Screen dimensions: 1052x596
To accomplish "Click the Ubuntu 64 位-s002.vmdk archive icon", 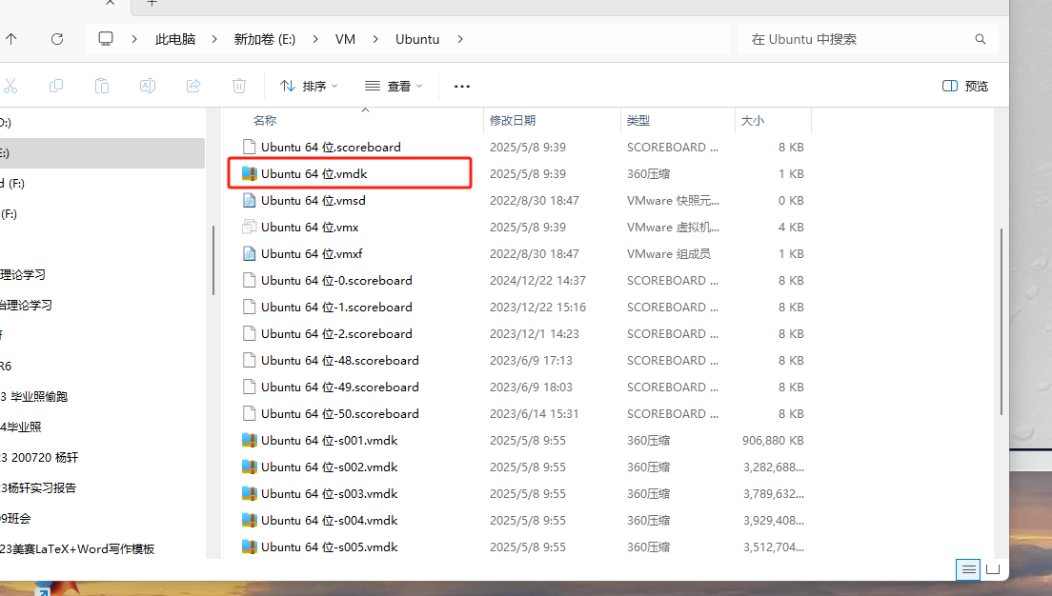I will tap(249, 467).
